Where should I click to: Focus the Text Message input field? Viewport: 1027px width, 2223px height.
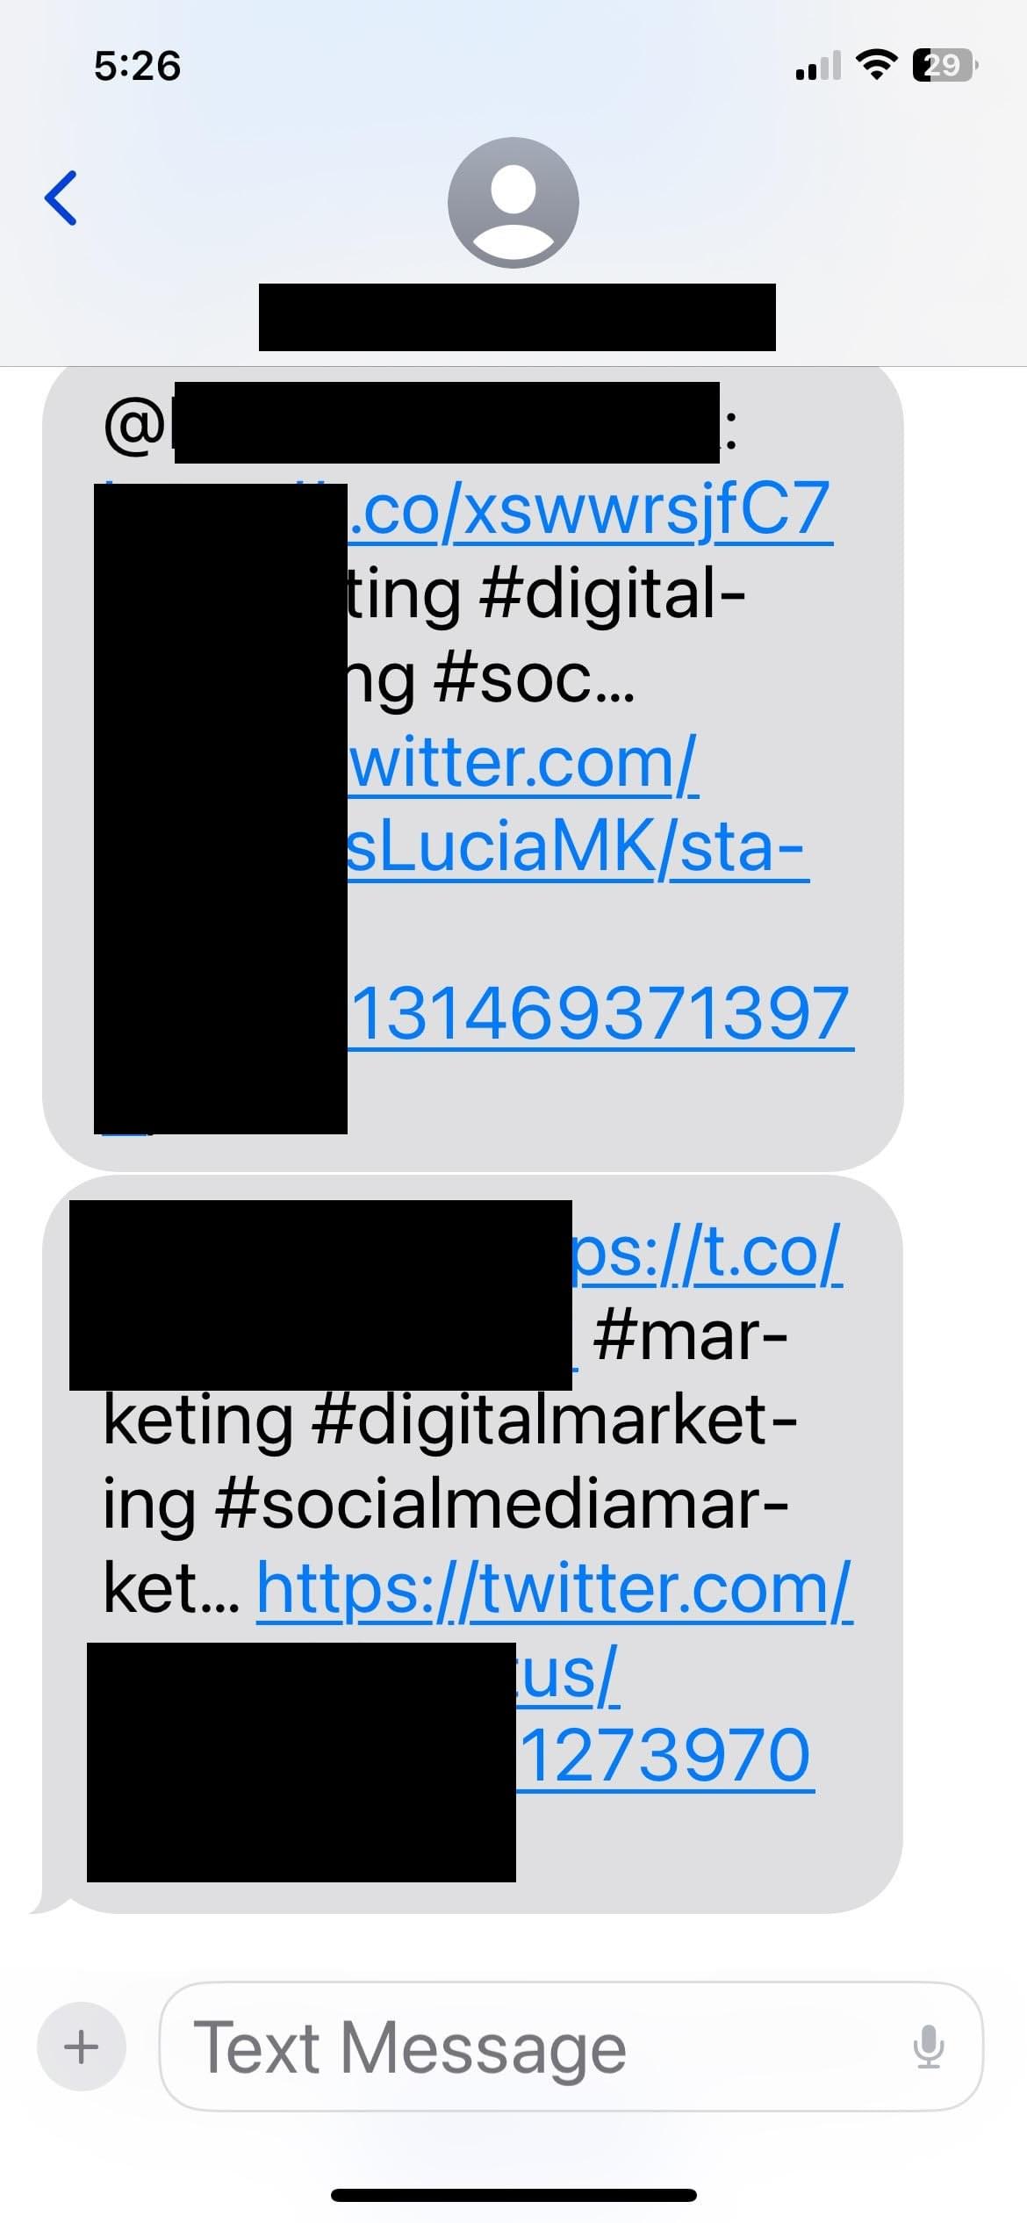[x=571, y=2047]
